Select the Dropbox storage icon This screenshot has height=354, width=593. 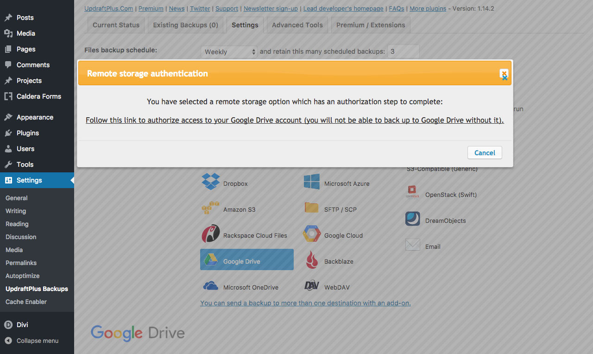(211, 181)
